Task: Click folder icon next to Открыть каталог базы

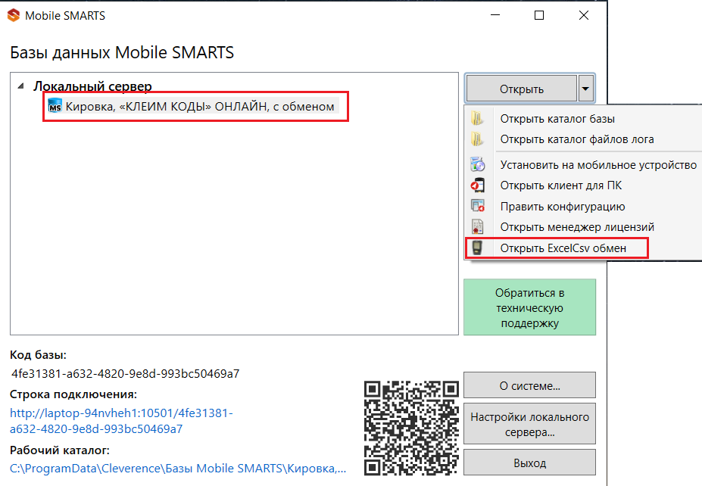Action: pos(477,119)
